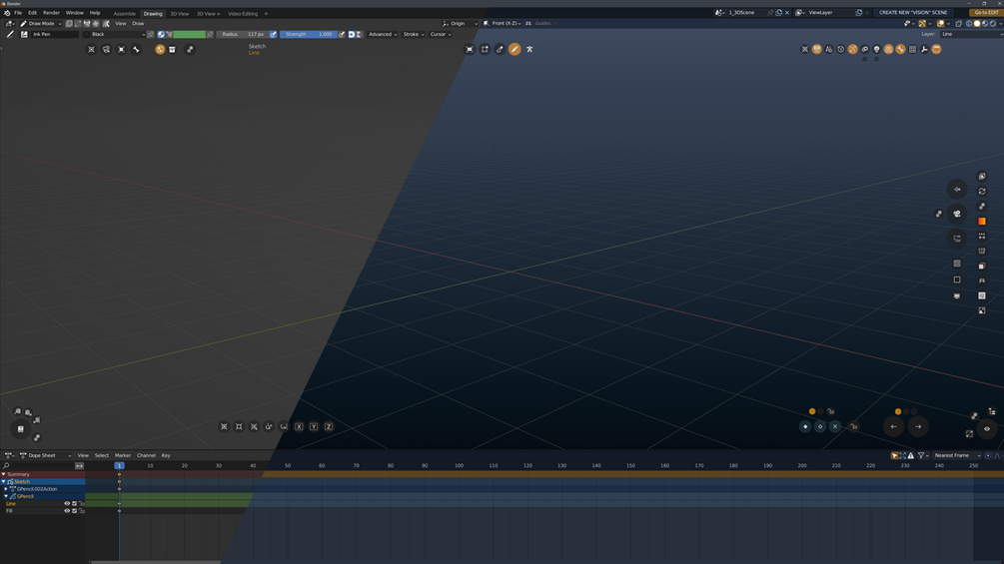
Task: Click the stick figure icon next to pencil tool
Action: (529, 49)
